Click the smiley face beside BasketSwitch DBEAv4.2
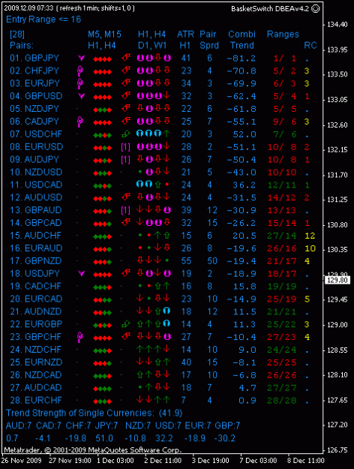354x469 pixels. click(x=316, y=9)
